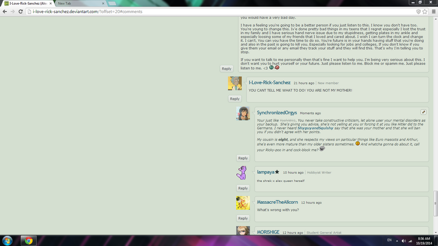The image size is (438, 246).
Task: Click the green emoticon in the advice comment
Action: (271, 67)
